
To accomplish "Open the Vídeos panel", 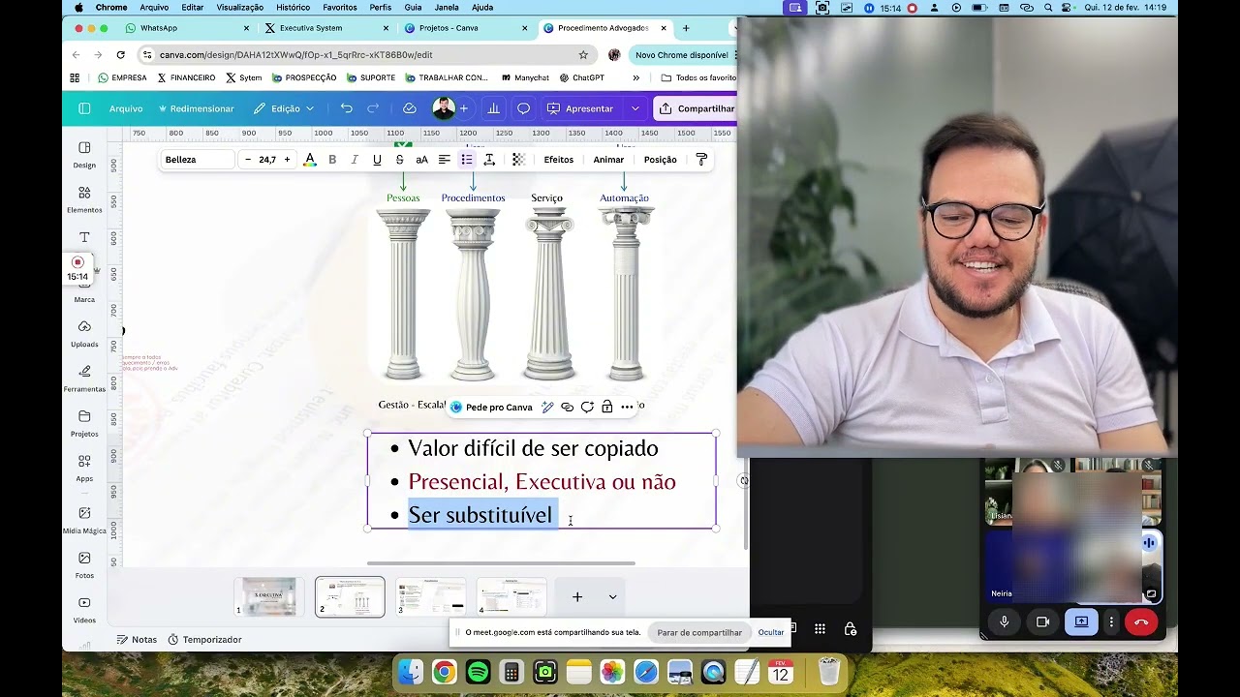I will pos(84,609).
